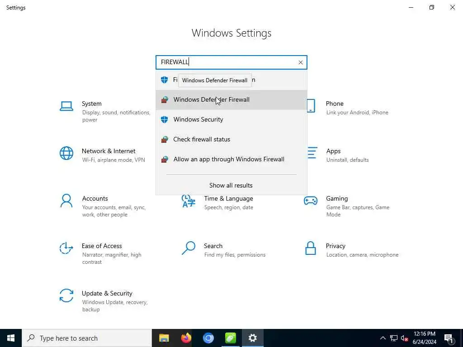Click the Update & Security refresh icon
The height and width of the screenshot is (347, 463).
[66, 295]
